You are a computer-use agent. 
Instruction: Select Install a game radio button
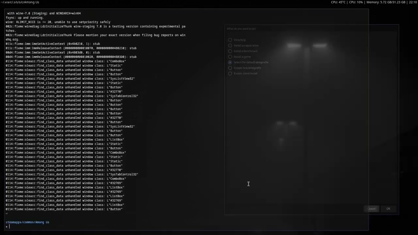pyautogui.click(x=230, y=56)
